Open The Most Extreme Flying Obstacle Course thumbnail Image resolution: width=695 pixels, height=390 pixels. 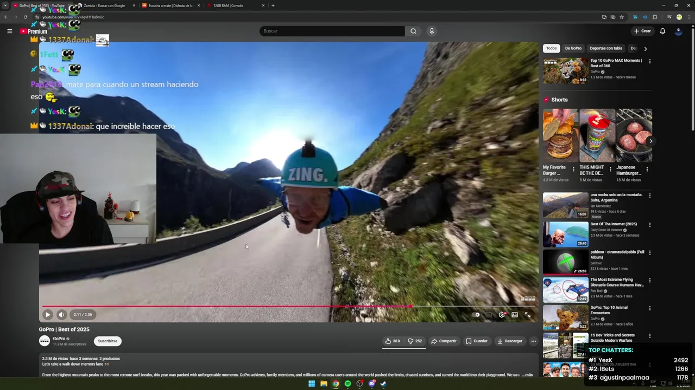[565, 290]
